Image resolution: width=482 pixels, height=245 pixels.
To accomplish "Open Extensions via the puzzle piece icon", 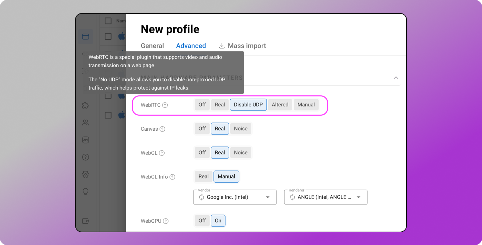I will (85, 105).
